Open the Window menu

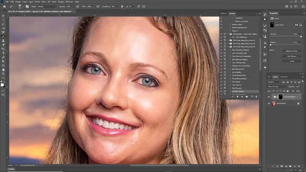tap(69, 1)
